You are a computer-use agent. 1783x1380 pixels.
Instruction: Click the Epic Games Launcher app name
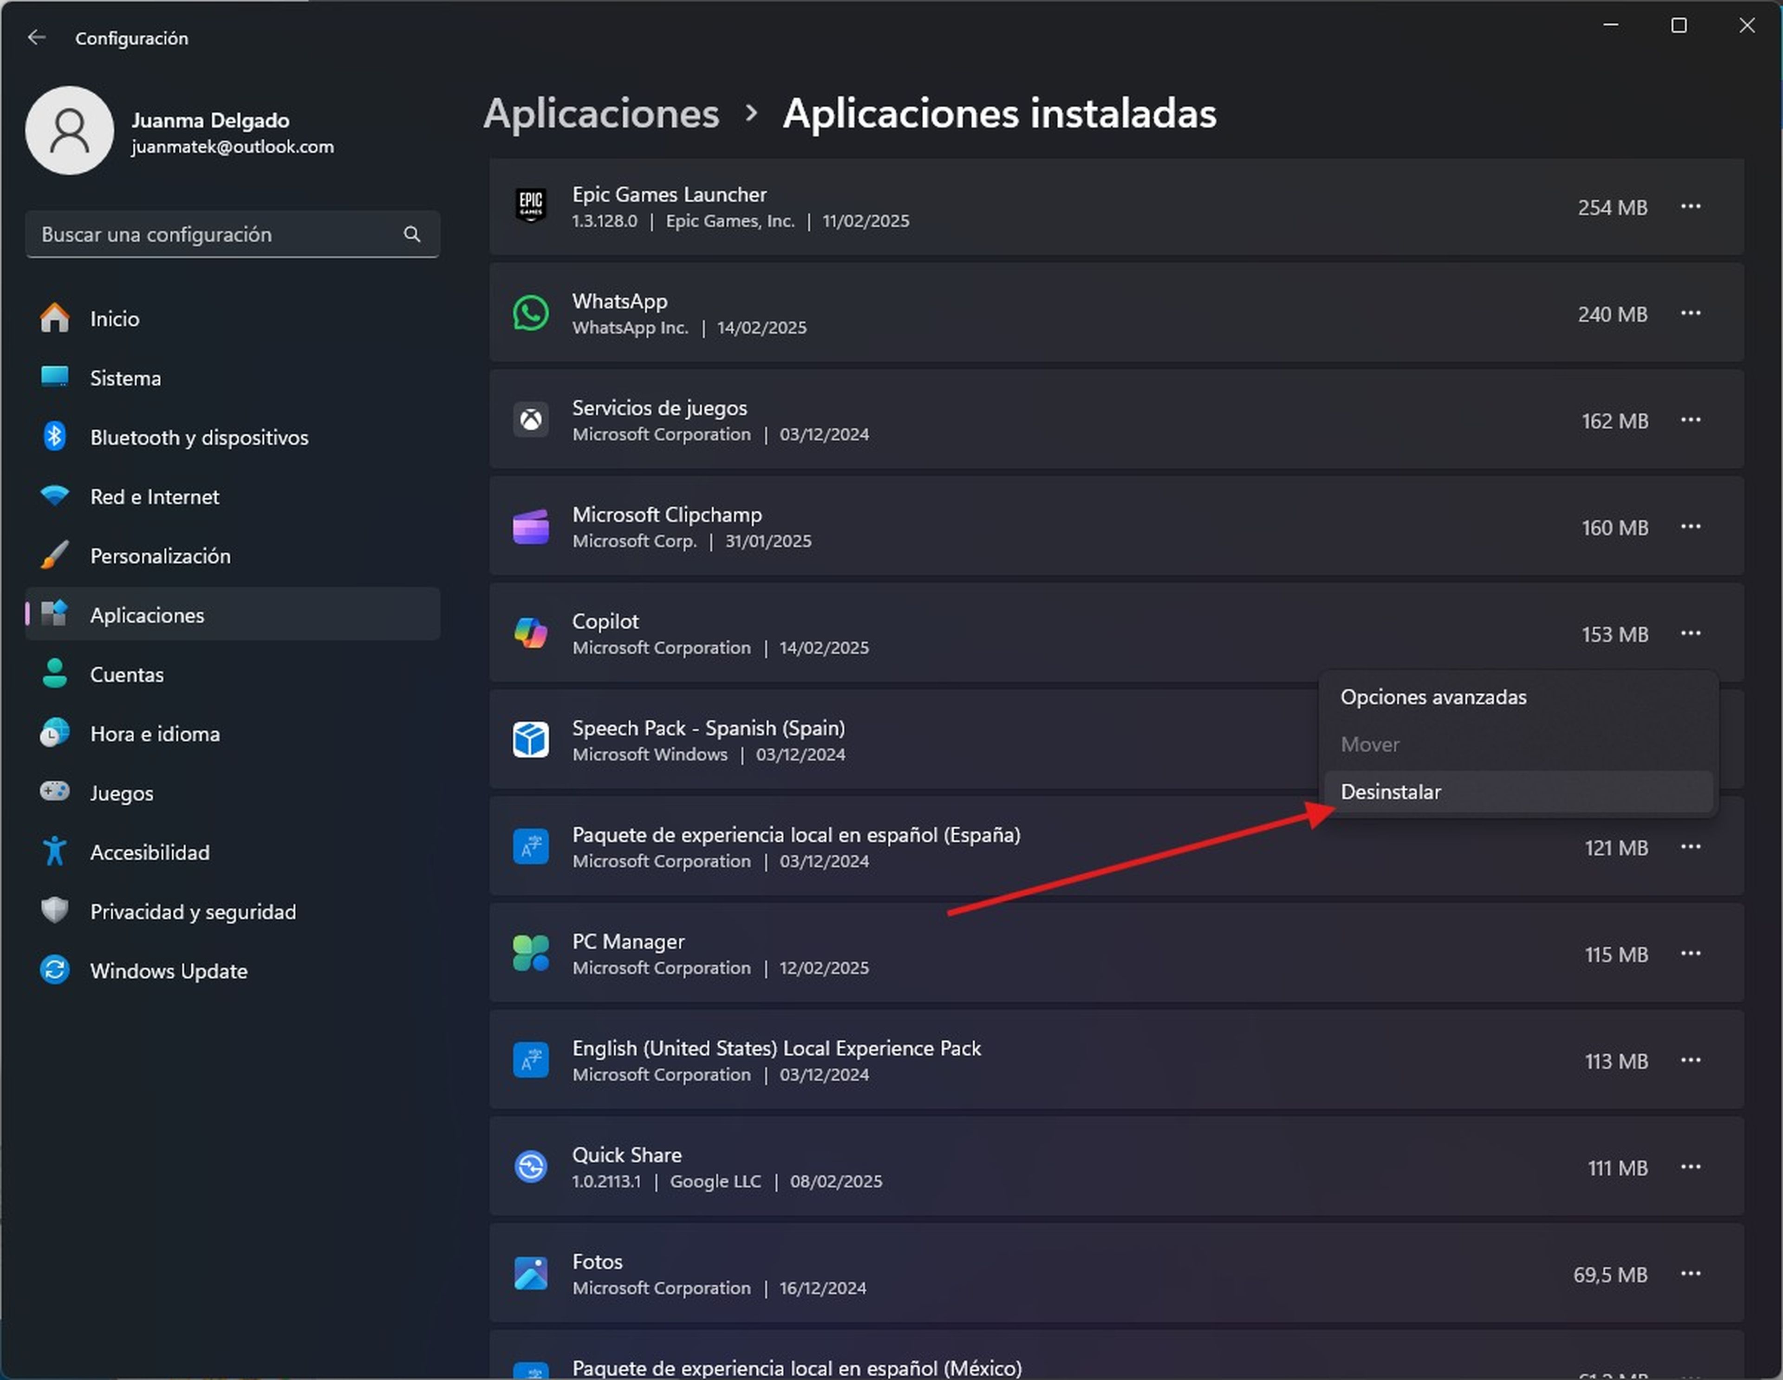(x=670, y=194)
